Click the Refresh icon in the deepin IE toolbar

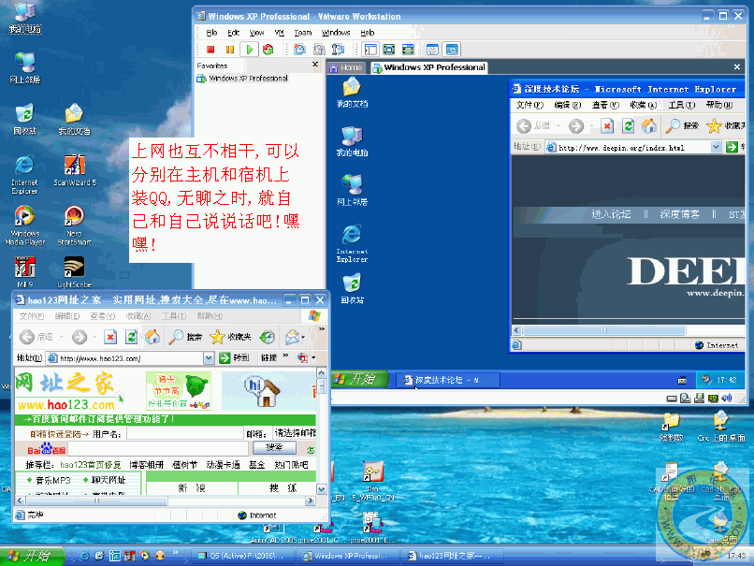[x=628, y=126]
